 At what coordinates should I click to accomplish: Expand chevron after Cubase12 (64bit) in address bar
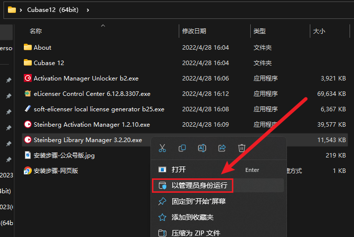88,10
